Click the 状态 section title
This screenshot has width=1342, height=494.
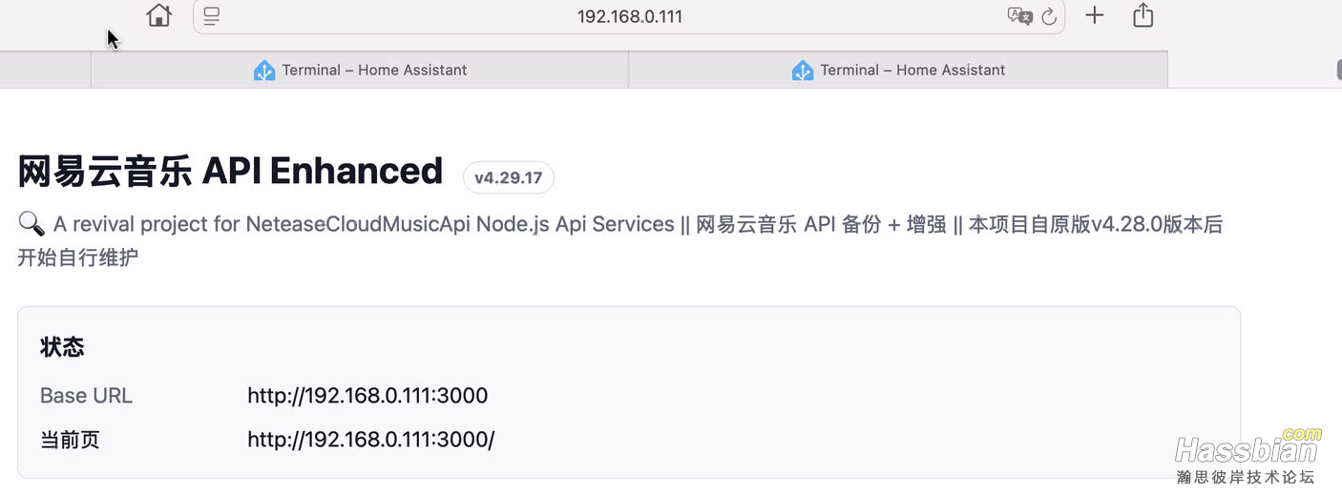tap(62, 347)
